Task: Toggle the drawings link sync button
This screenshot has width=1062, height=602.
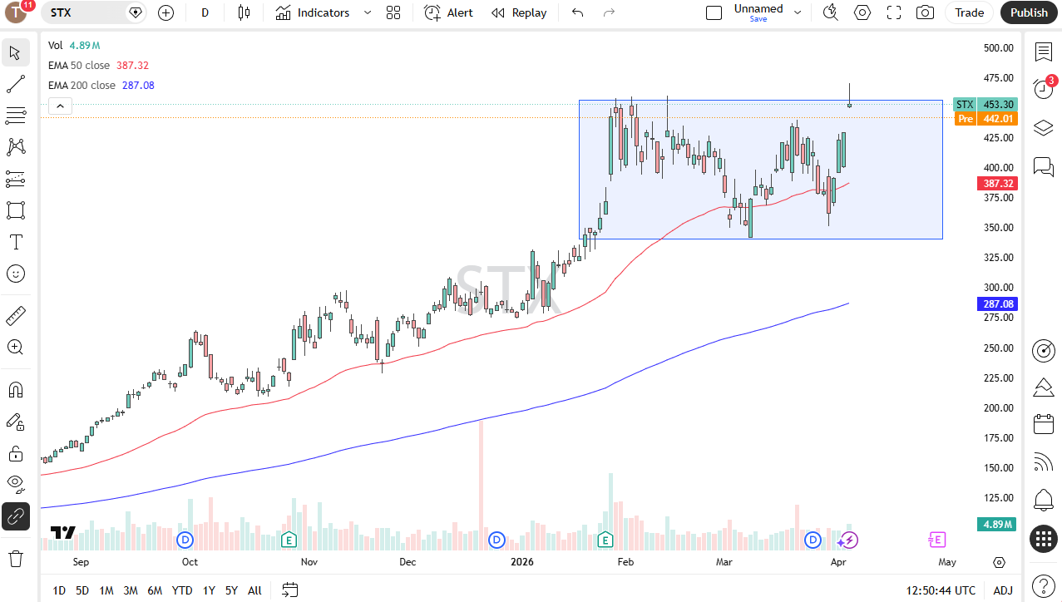Action: pos(15,516)
